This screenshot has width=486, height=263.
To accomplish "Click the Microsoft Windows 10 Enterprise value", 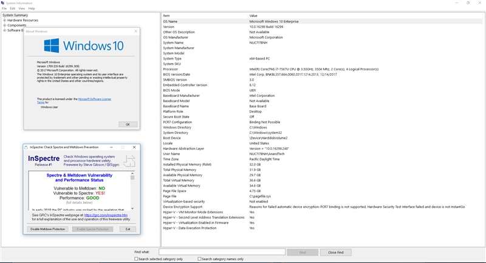I will coord(274,21).
